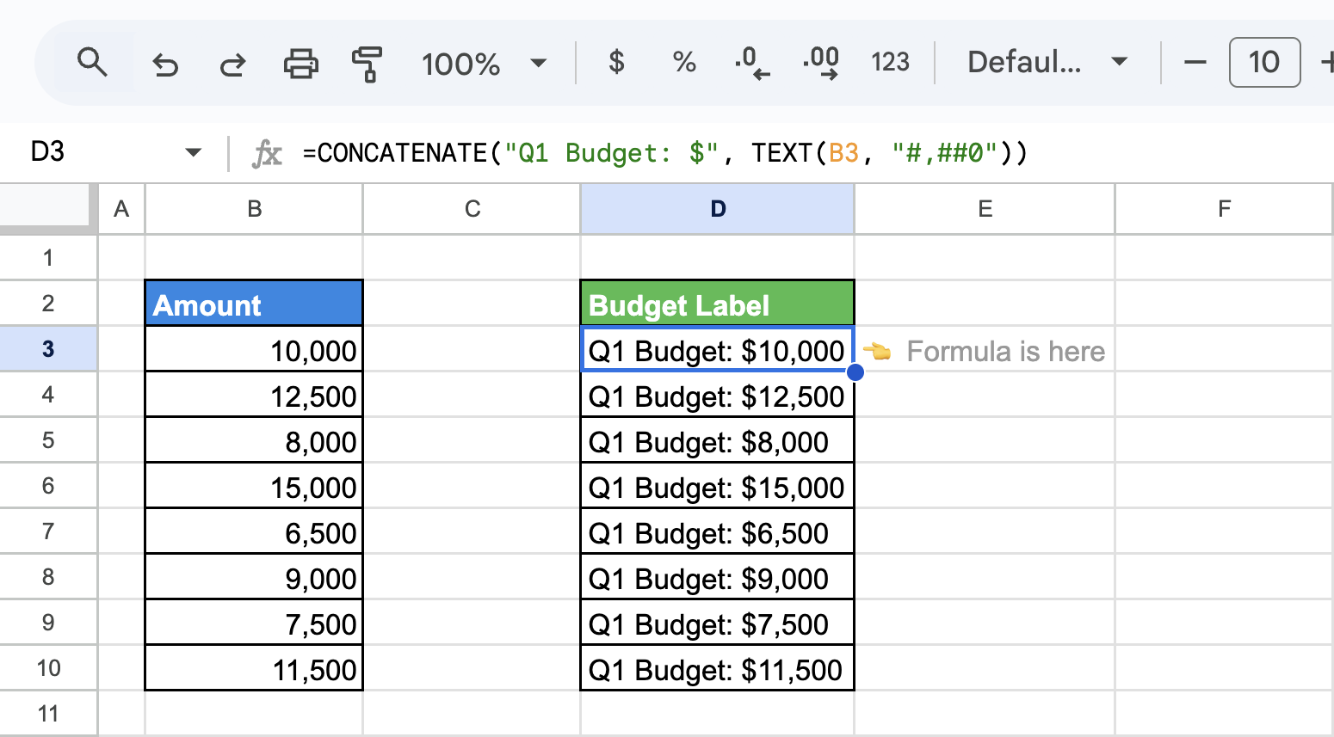Select cell with amount 9,000

click(x=254, y=576)
